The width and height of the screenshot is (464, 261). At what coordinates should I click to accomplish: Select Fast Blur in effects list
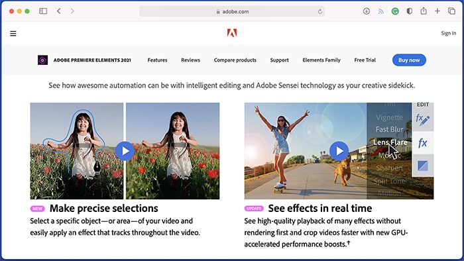click(x=390, y=129)
